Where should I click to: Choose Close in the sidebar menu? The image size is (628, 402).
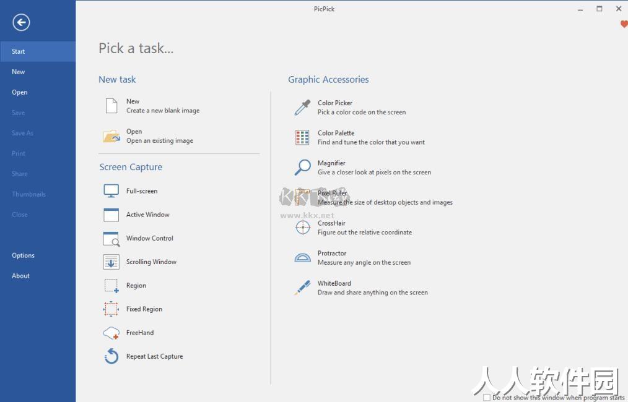pyautogui.click(x=38, y=215)
